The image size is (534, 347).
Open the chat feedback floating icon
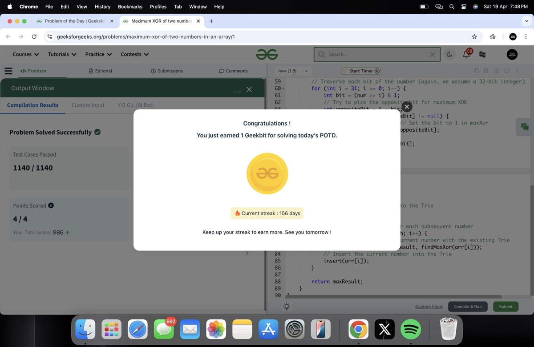point(525,127)
